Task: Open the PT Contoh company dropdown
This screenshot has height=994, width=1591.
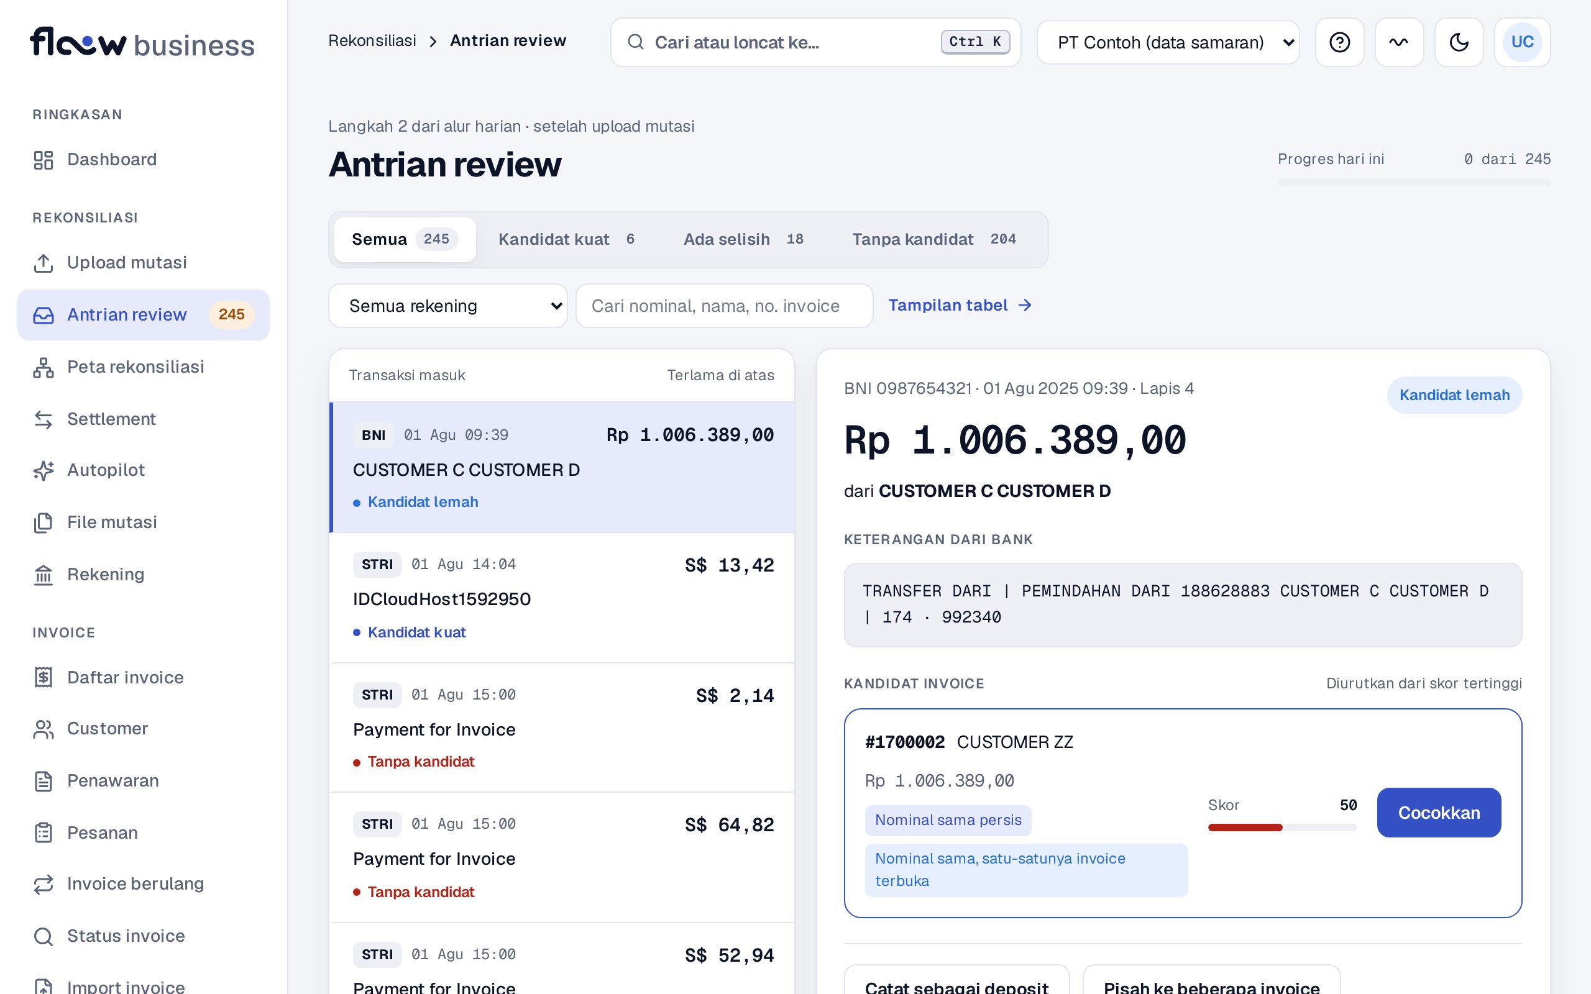Action: 1168,42
